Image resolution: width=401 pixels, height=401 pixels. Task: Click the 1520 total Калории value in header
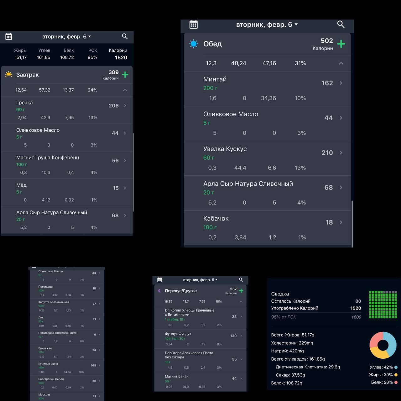pyautogui.click(x=121, y=57)
